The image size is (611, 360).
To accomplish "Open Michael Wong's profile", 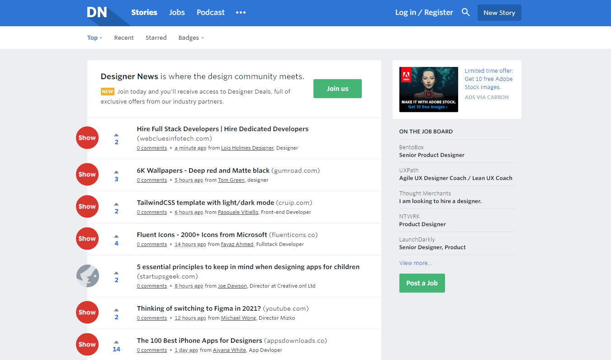I will [239, 318].
